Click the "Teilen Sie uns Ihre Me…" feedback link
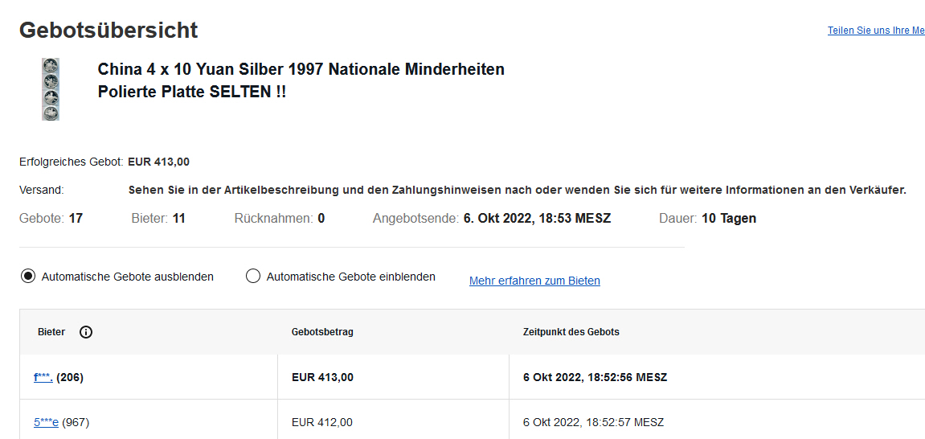This screenshot has height=439, width=925. click(876, 31)
